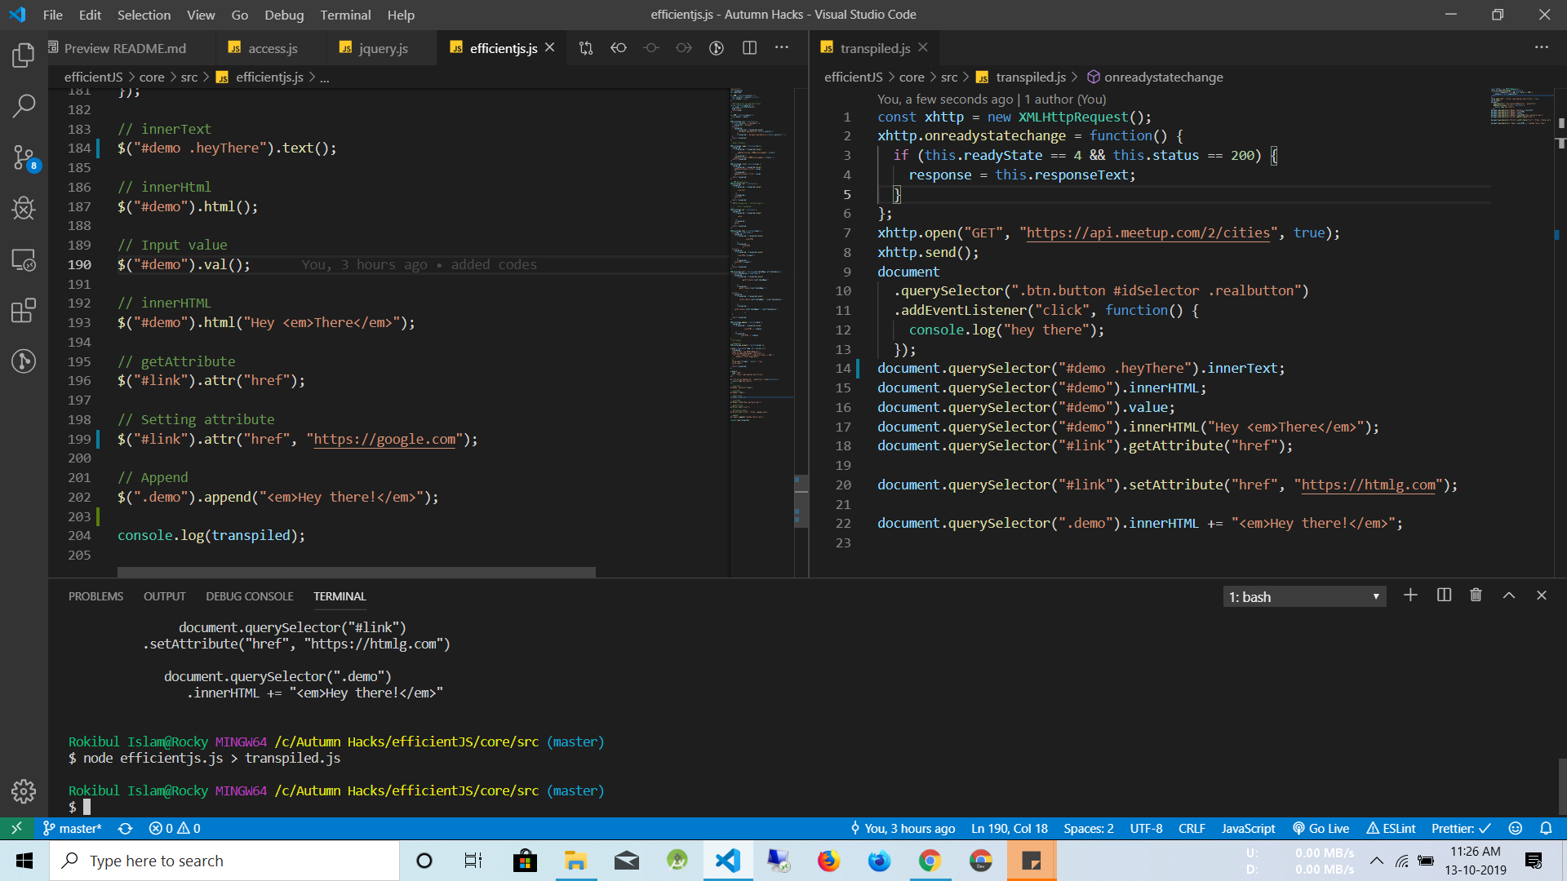The image size is (1567, 881).
Task: Open the Search view in activity bar
Action: coord(24,105)
